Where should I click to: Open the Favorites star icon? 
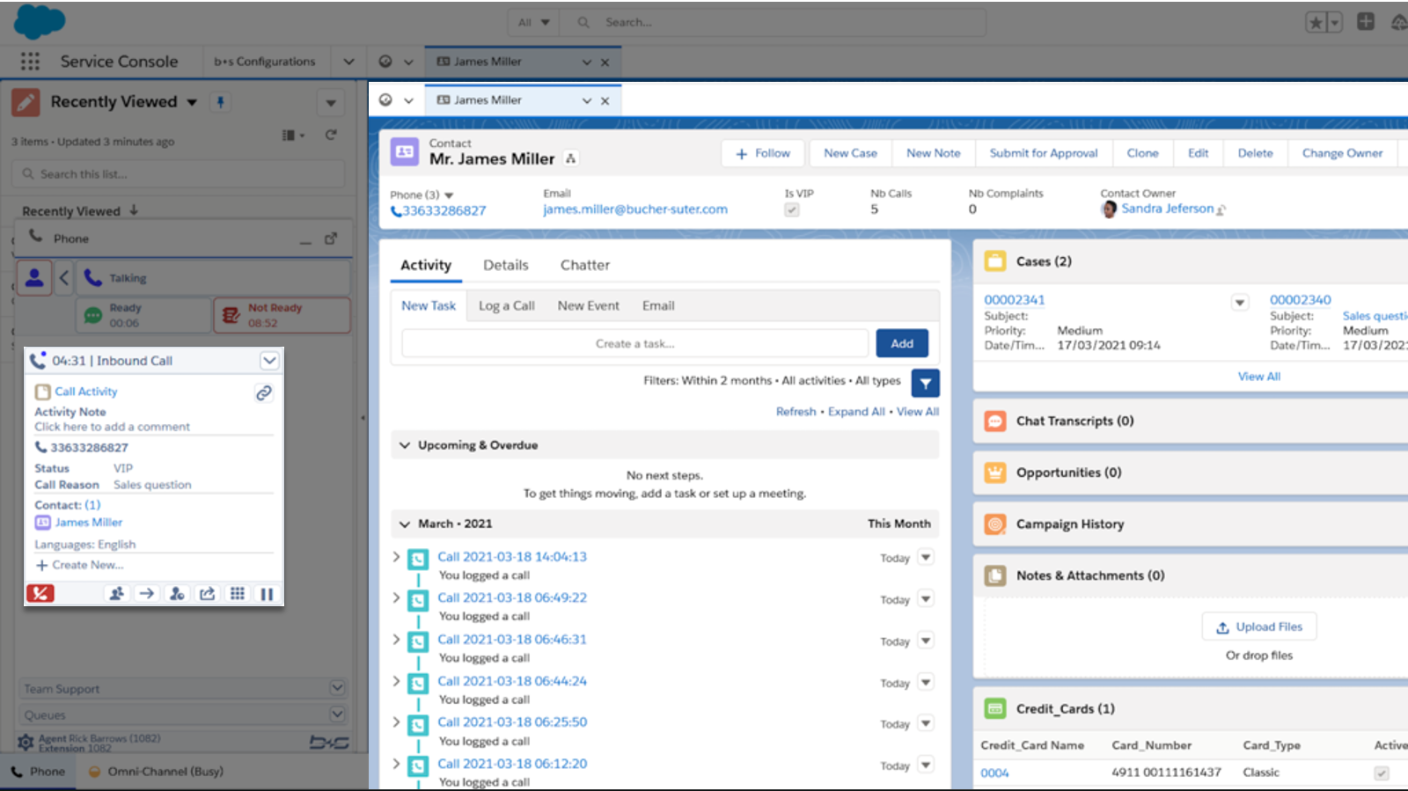pos(1316,23)
